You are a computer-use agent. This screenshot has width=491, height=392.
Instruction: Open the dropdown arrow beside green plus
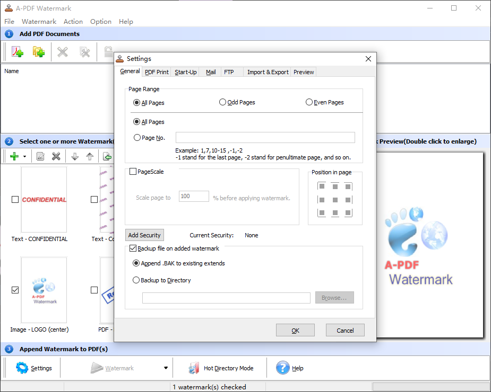24,156
